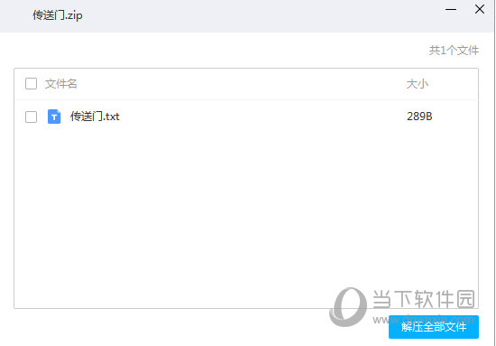Click the 当下软件园 watermark logo
The height and width of the screenshot is (346, 496).
point(348,306)
